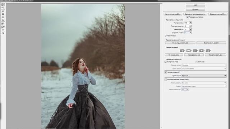
Task: Open the Нажим кисти dropdown arrow
Action: [190, 29]
